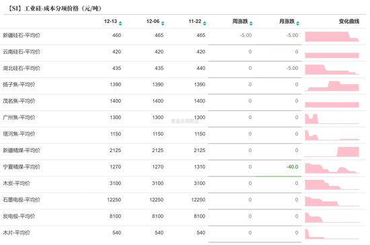Select the 木片-平均价 row label
This screenshot has height=245, width=370.
17,233
